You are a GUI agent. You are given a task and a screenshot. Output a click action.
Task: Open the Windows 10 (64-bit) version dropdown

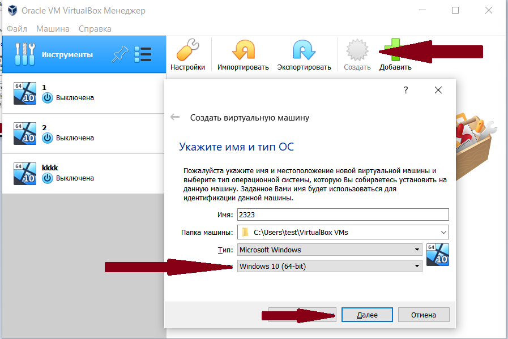click(x=417, y=266)
